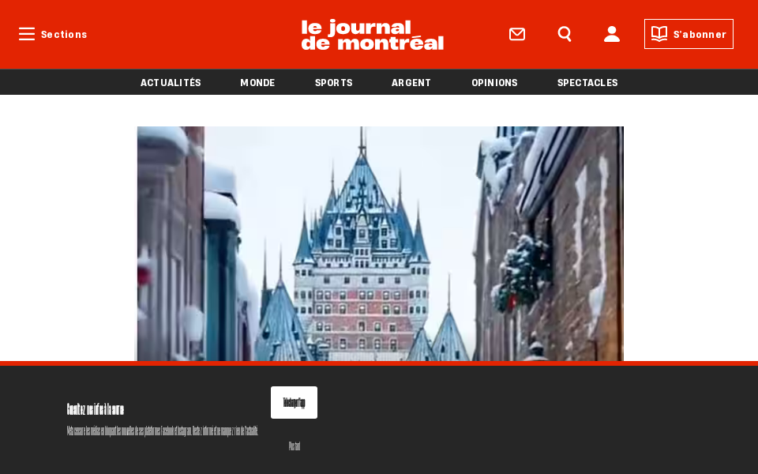Click the white download app button
Screen dimensions: 758x474
tap(294, 402)
